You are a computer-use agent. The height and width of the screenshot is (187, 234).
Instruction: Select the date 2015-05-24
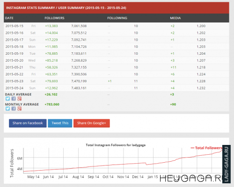tap(15, 88)
